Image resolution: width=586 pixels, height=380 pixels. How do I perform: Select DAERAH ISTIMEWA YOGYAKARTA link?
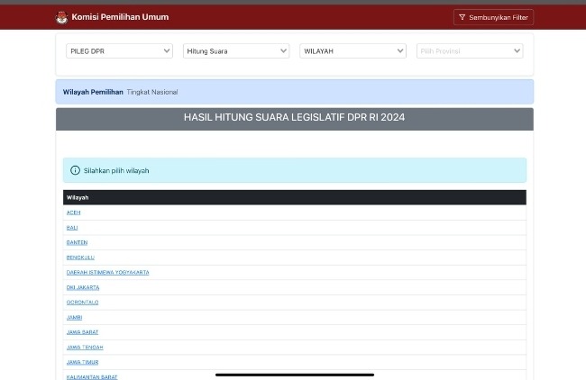(107, 272)
